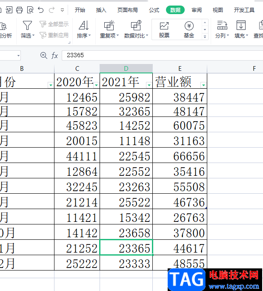
Task: Undo the last action
Action: (41, 10)
